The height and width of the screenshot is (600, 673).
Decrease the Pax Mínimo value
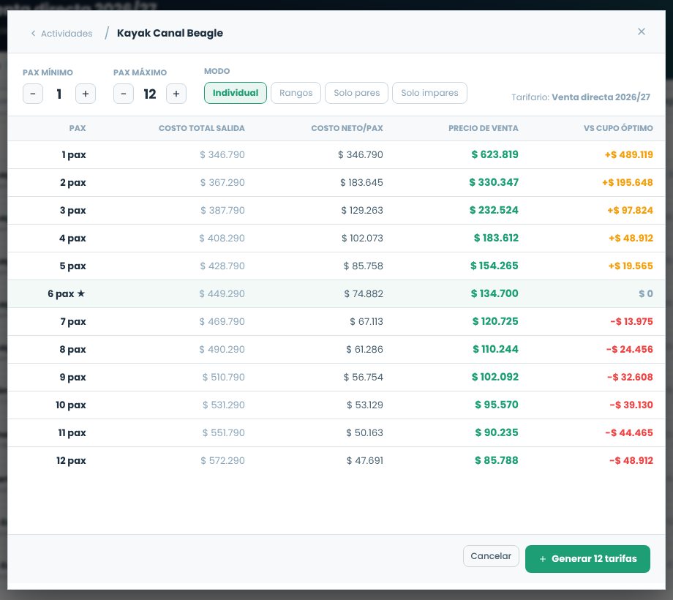[x=33, y=94]
